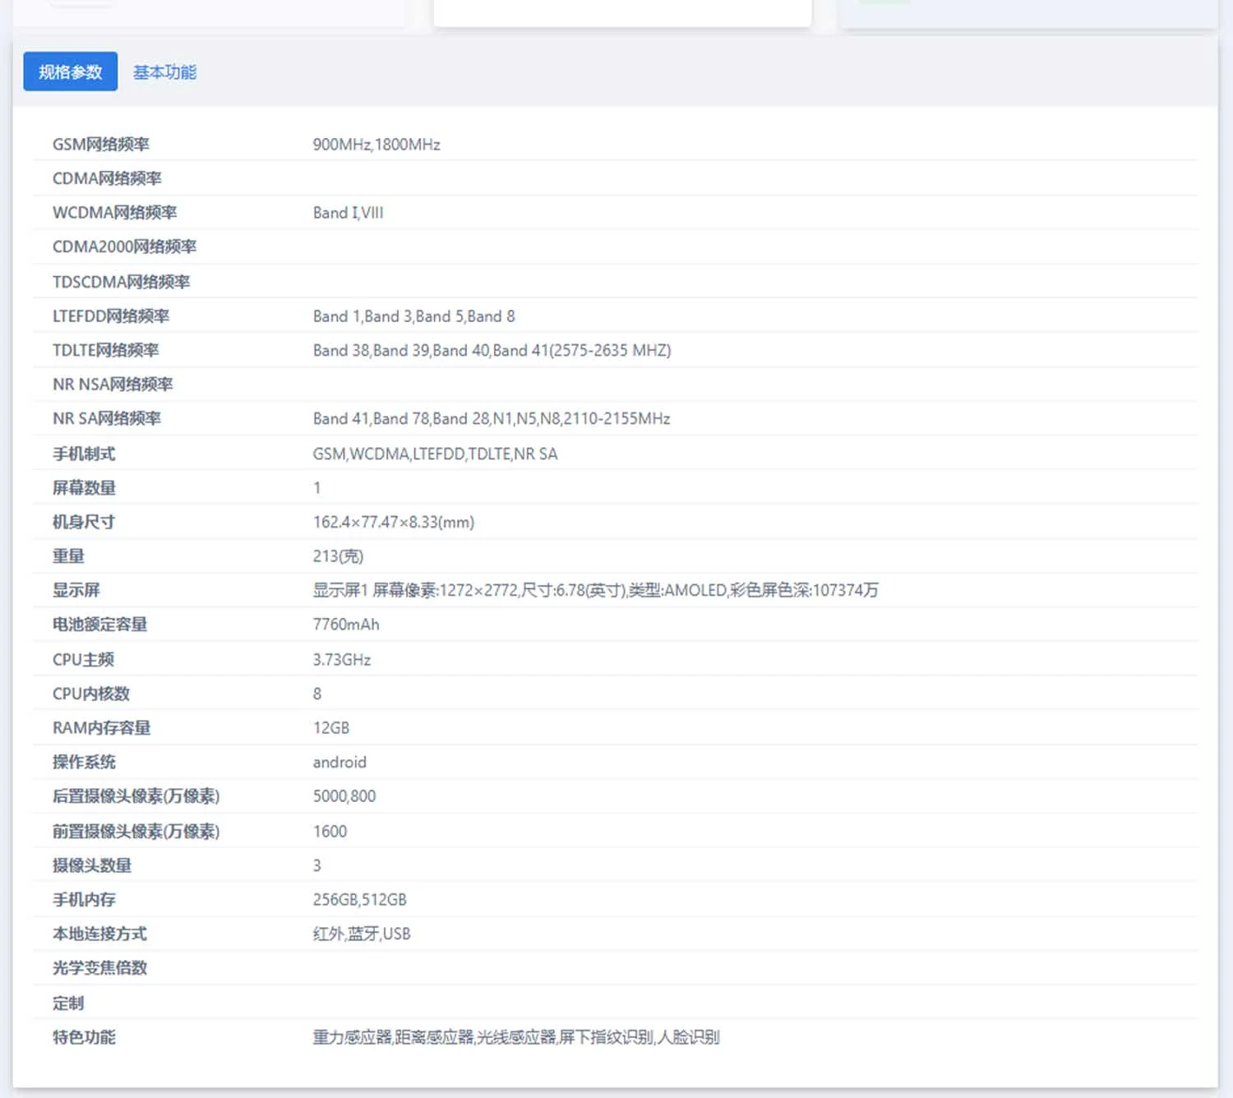Click the WCDMA网络频率 label
Viewport: 1233px width, 1098px height.
(115, 213)
